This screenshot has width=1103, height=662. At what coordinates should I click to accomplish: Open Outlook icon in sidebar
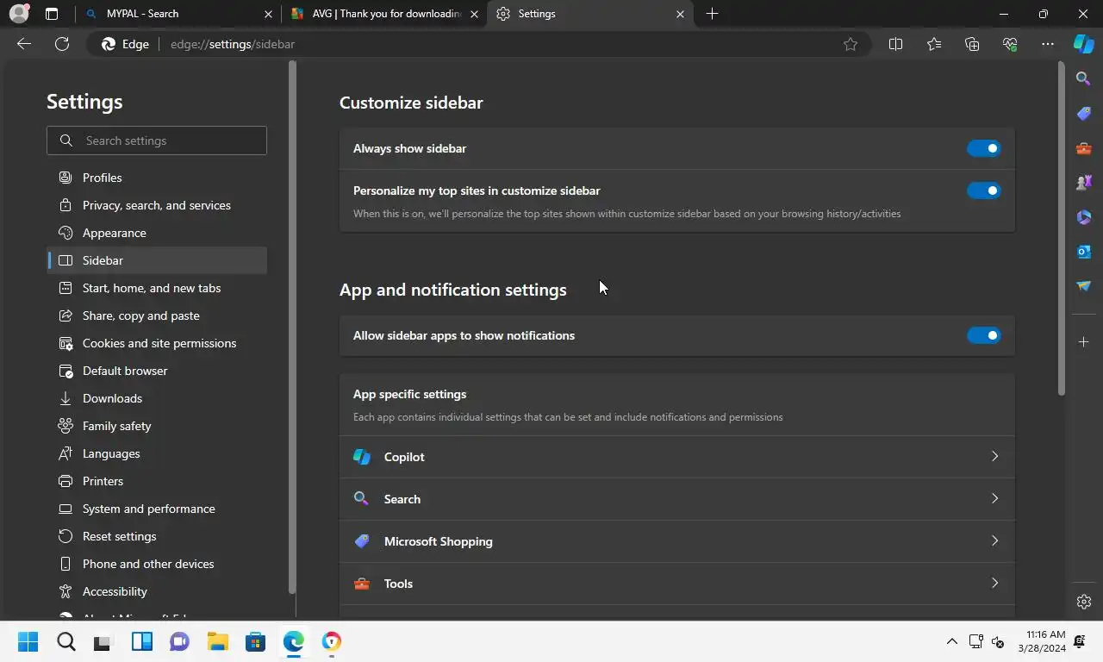click(1084, 251)
